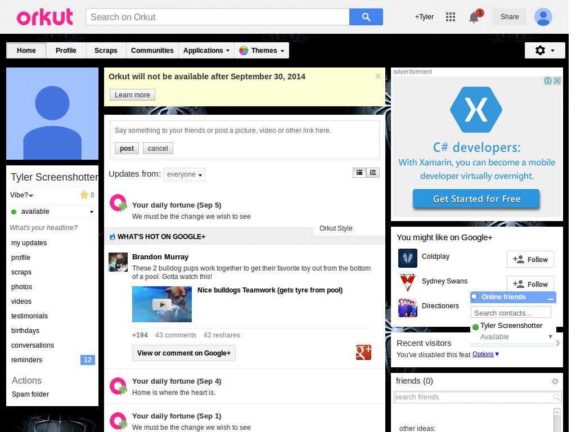Click the Orkut logo

click(x=45, y=17)
